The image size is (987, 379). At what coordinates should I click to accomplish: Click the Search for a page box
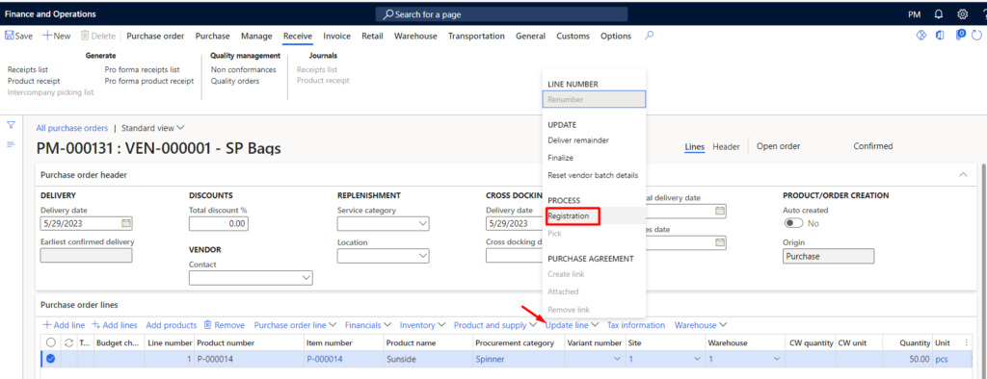click(501, 13)
